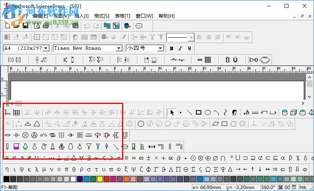Insert the right arrow → symbol

pos(238,169)
